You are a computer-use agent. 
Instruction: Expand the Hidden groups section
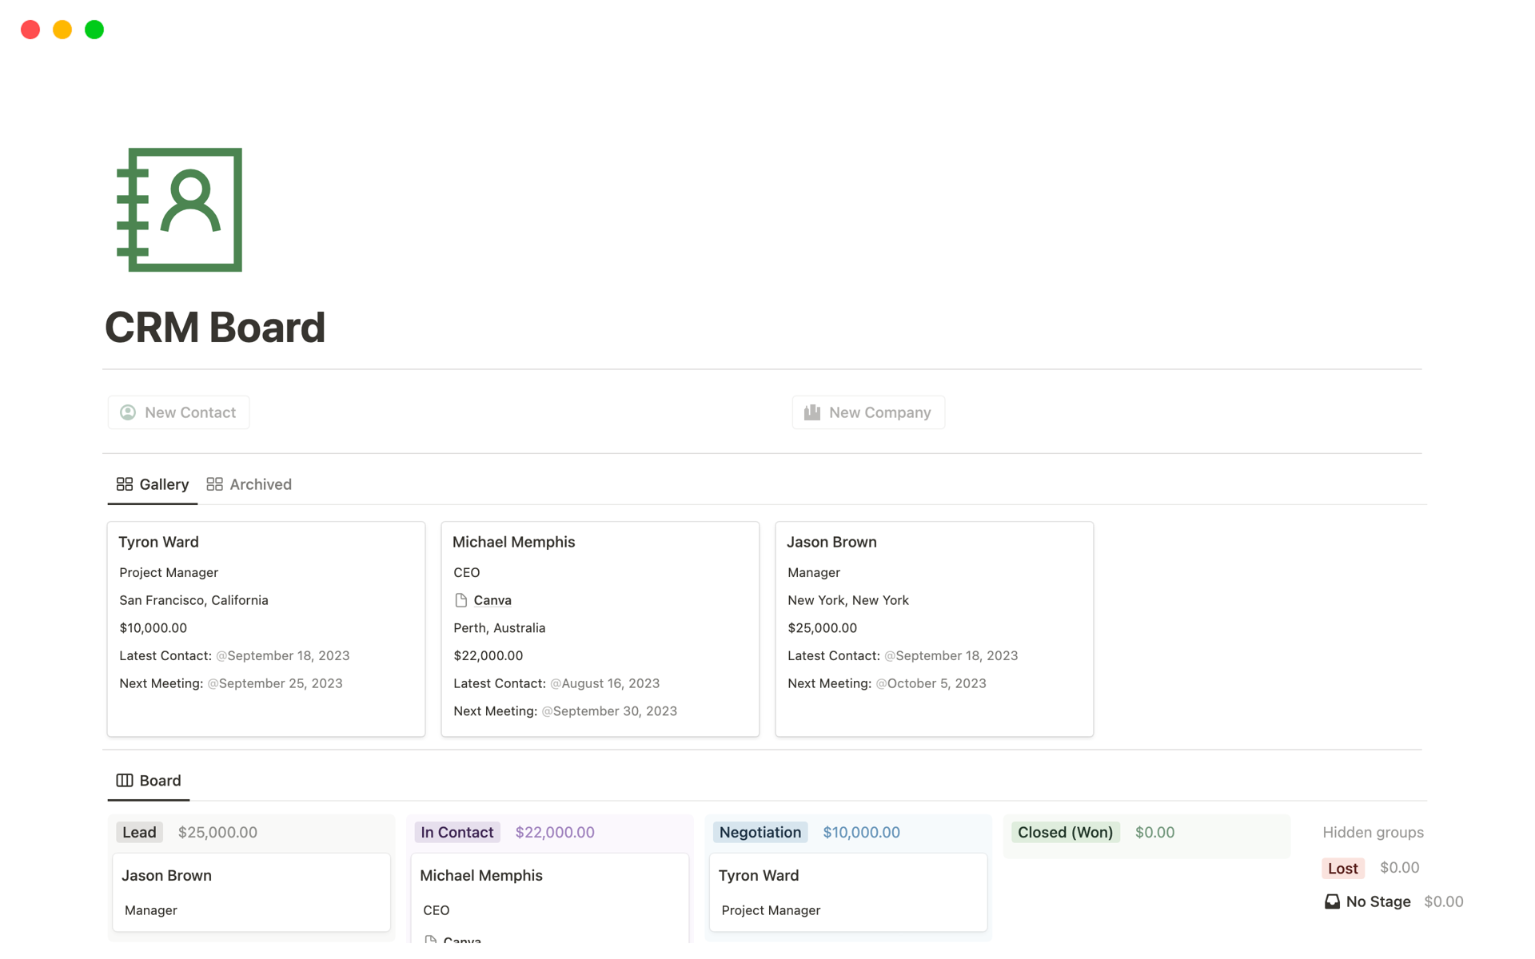(1375, 832)
